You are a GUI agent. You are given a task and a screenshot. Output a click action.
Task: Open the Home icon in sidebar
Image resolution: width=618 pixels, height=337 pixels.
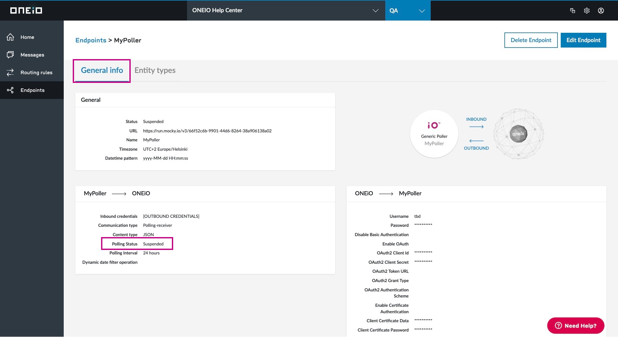coord(10,37)
